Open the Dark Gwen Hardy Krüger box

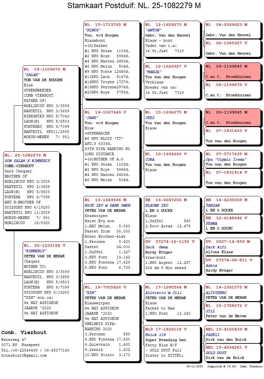point(172,256)
